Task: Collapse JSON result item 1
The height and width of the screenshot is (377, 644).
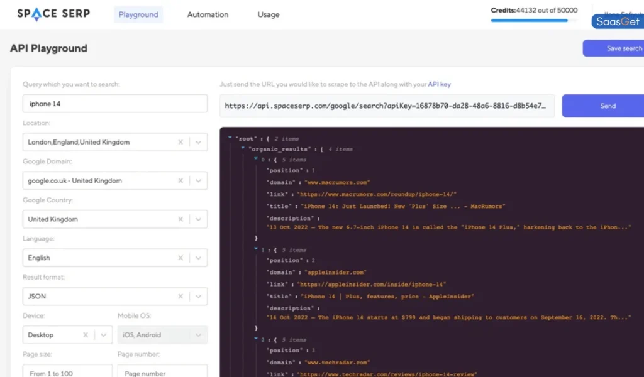Action: 255,249
